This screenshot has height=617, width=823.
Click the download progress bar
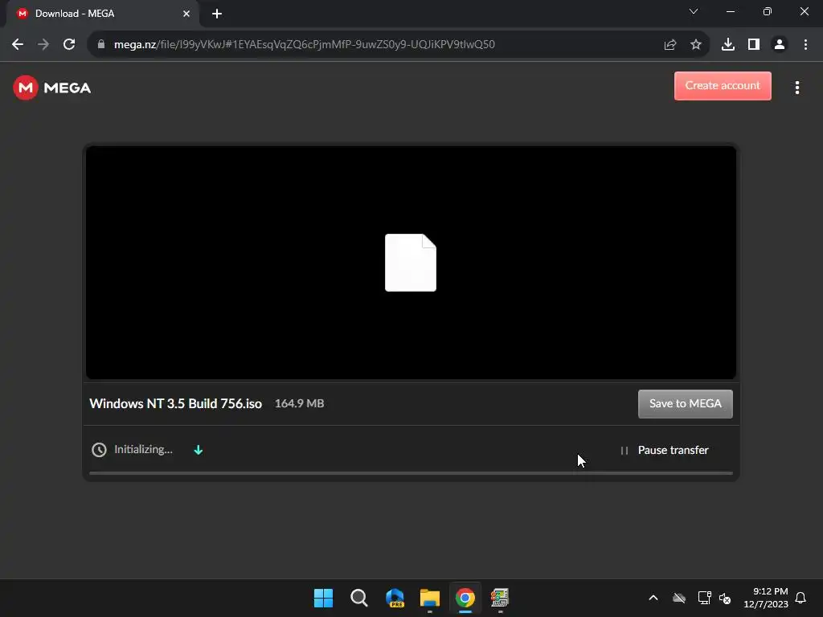coord(411,472)
